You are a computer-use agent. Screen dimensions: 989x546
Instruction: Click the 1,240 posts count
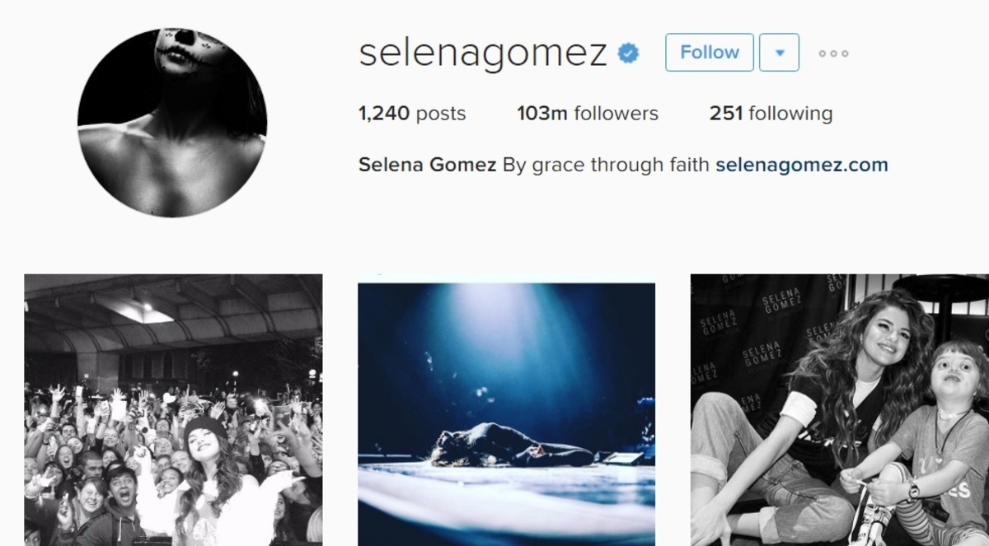(x=412, y=114)
